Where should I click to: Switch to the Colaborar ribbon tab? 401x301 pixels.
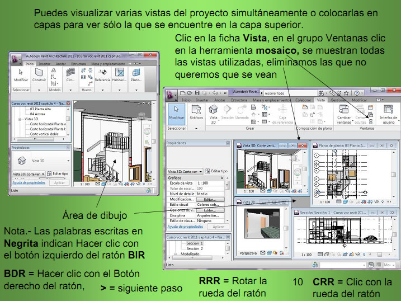pyautogui.click(x=303, y=100)
